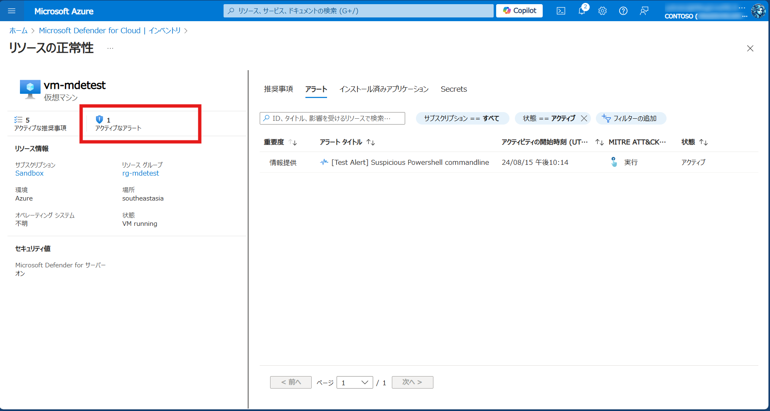Open the feedback icon in header
The image size is (770, 411).
(x=644, y=11)
